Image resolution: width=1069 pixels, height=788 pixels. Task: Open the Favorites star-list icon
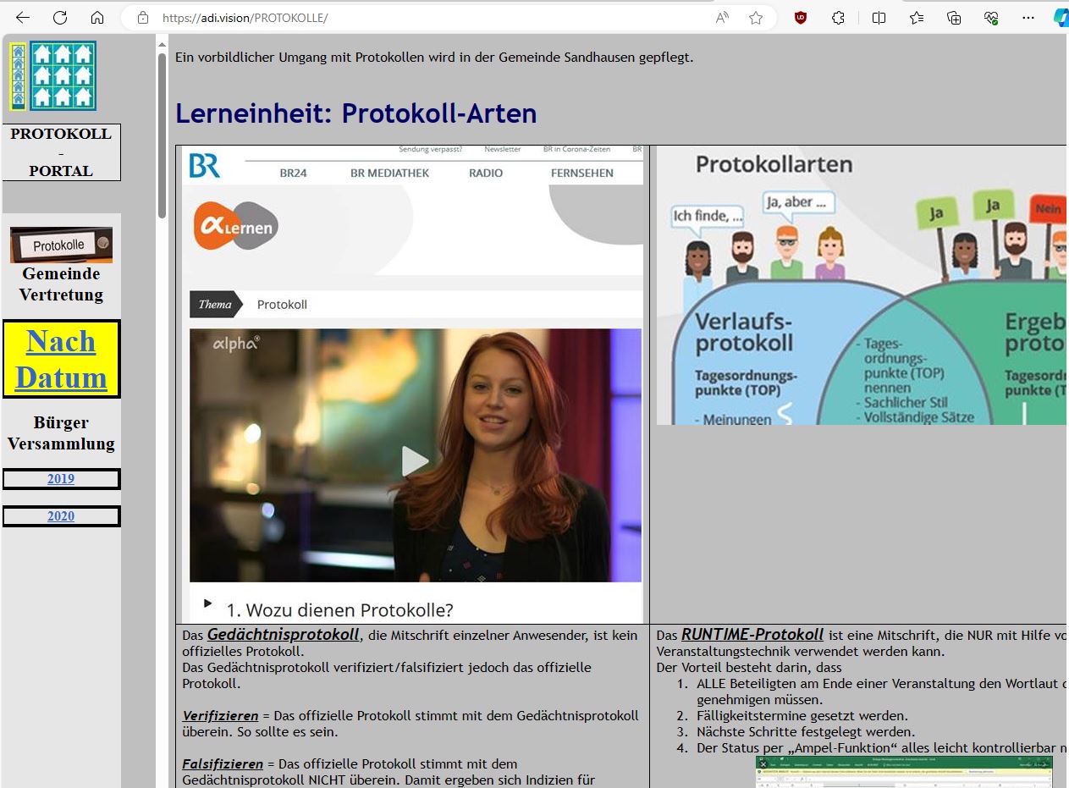[917, 18]
